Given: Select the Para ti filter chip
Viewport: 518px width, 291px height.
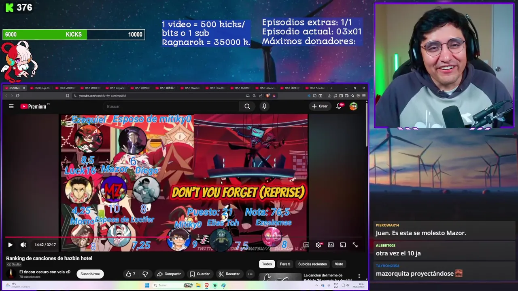Looking at the screenshot, I should click(285, 264).
